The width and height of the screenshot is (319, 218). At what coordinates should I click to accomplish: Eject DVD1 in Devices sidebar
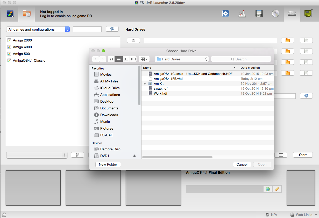(x=134, y=156)
